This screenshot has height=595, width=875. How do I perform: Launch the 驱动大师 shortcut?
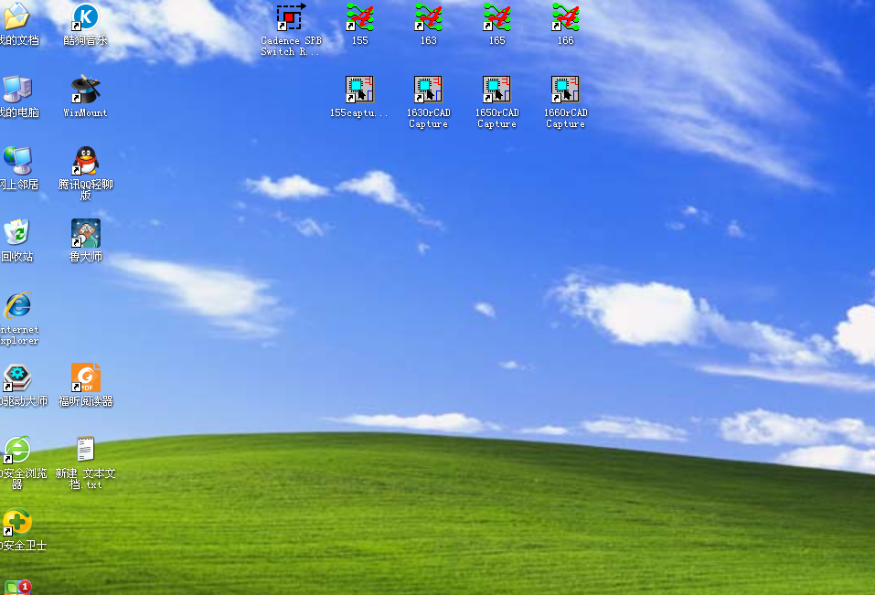pos(17,377)
